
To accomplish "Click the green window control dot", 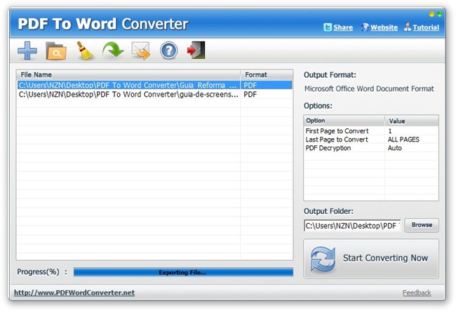I will click(439, 14).
